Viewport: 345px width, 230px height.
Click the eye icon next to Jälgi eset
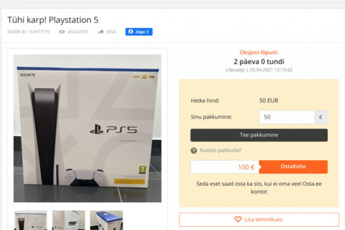tap(62, 32)
